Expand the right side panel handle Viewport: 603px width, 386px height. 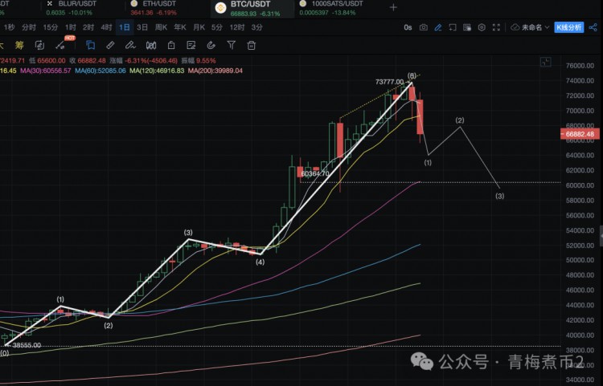pos(601,236)
